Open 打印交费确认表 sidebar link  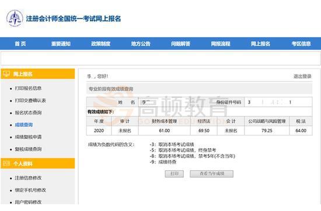tap(30, 101)
